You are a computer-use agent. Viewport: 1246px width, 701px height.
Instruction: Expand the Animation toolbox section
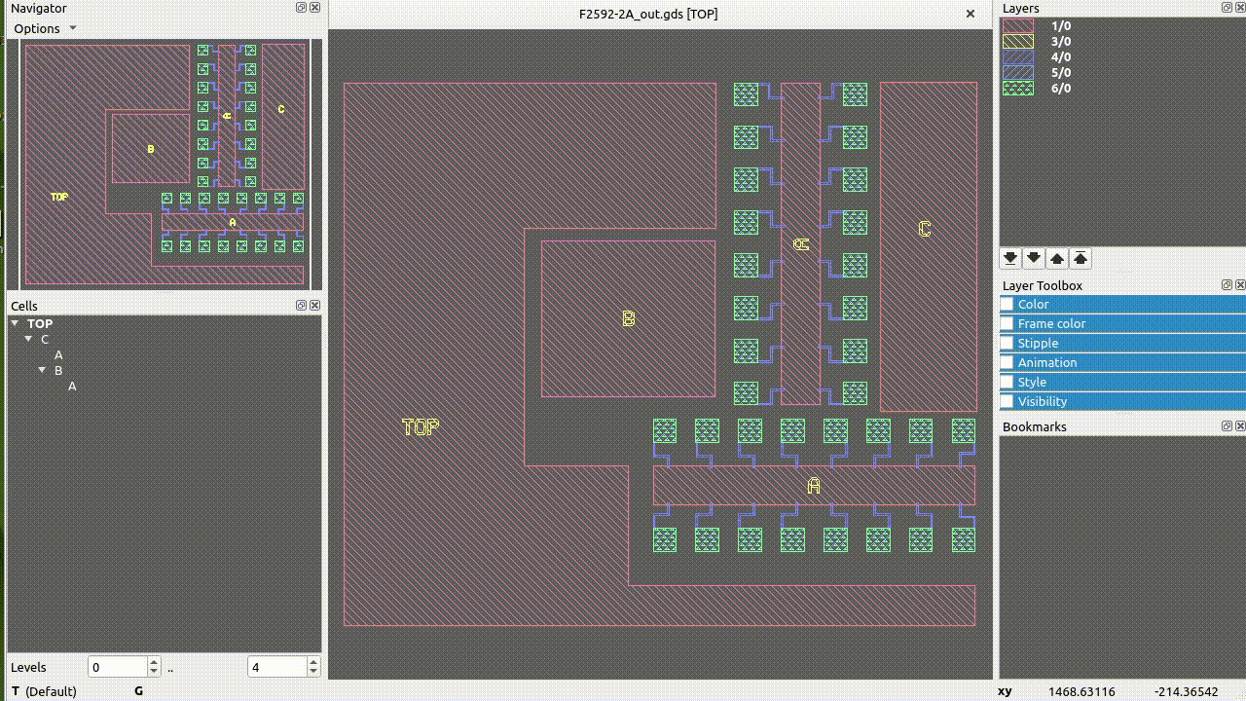1047,362
